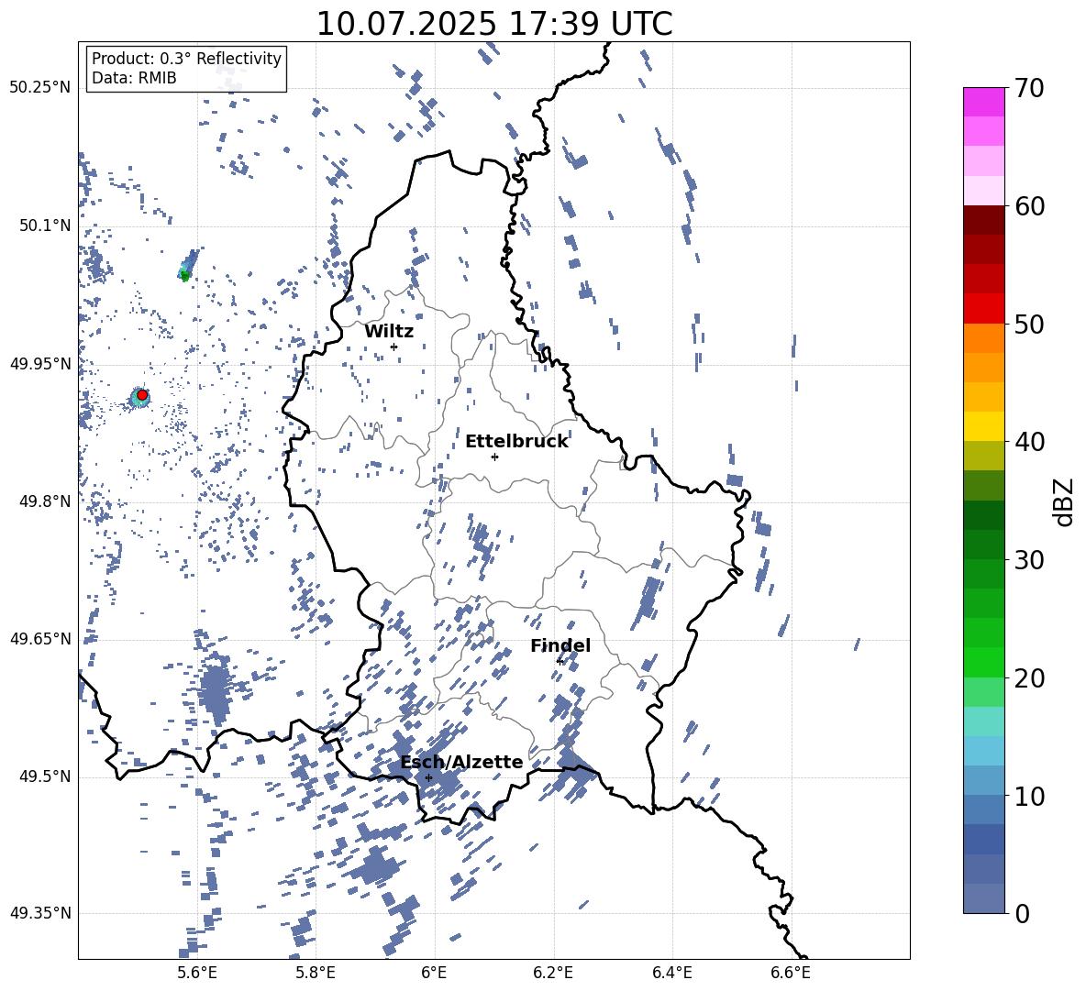Click the 49.5°N latitude tick label

point(45,776)
